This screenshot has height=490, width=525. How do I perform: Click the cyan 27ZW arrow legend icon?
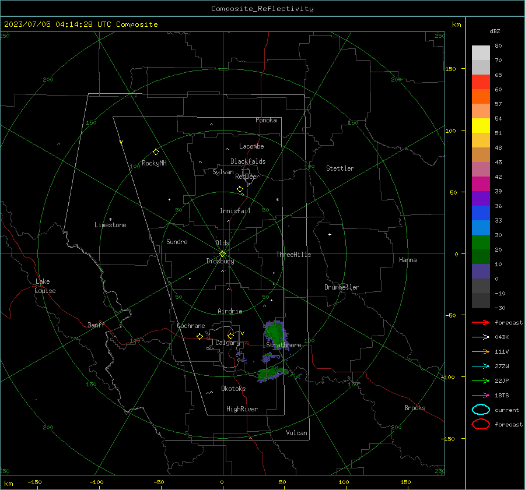pos(481,366)
